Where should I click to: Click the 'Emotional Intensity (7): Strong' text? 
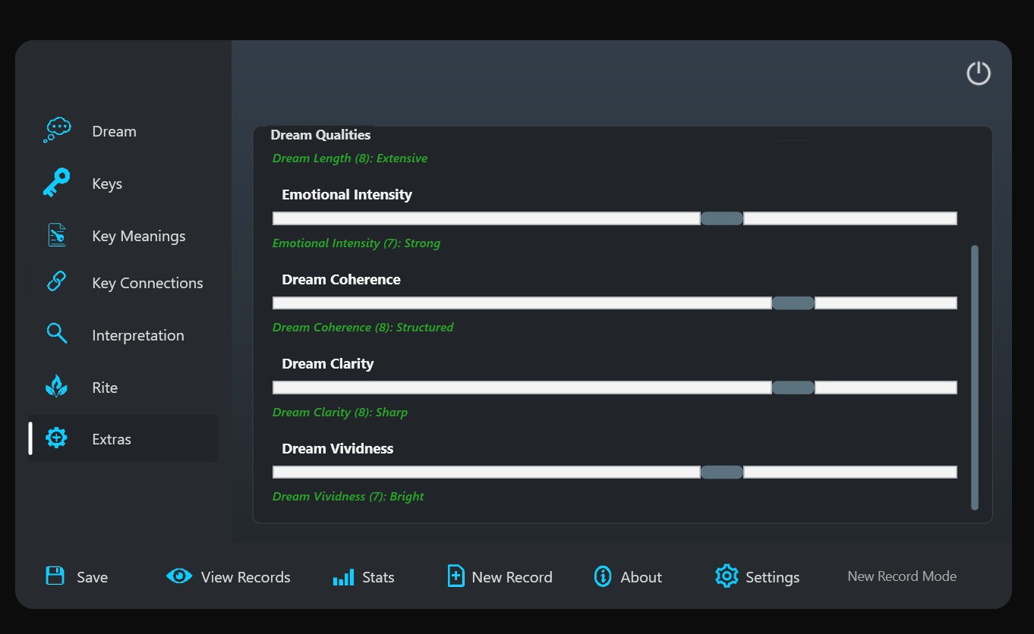(x=356, y=243)
